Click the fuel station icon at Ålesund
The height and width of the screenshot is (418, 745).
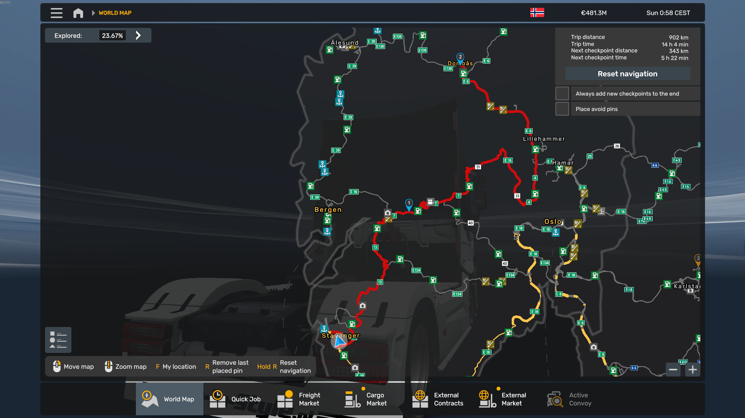330,50
